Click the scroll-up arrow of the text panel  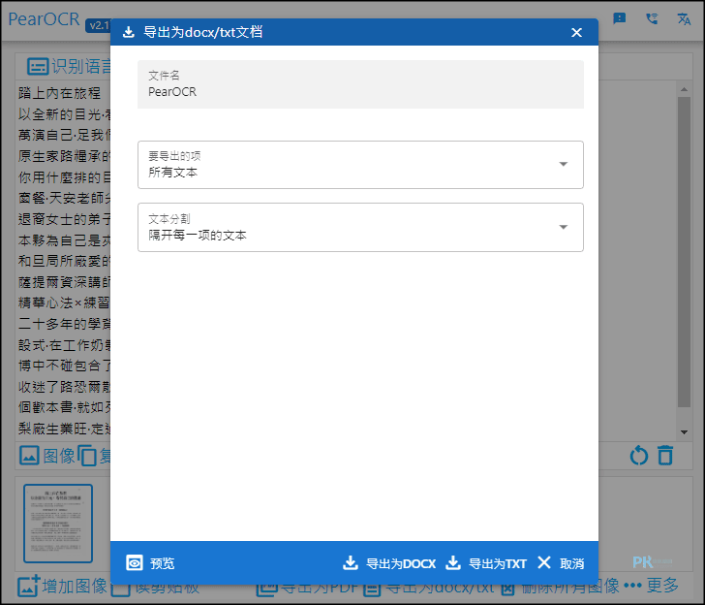tap(684, 89)
